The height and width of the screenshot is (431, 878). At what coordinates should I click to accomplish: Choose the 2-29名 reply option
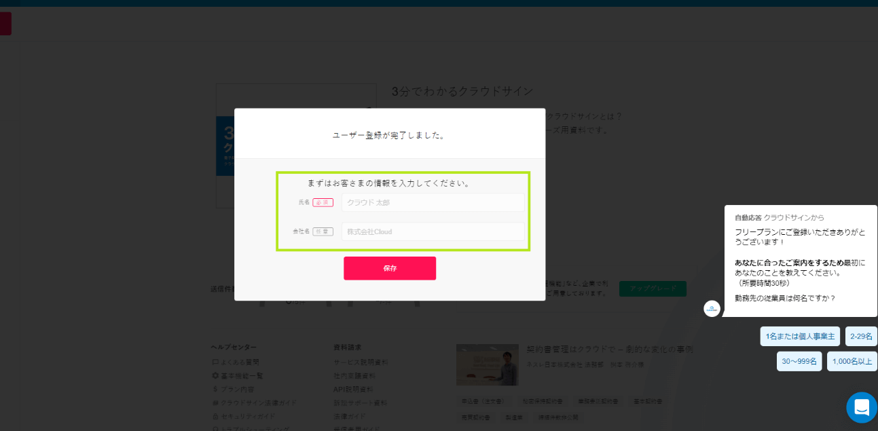(860, 336)
